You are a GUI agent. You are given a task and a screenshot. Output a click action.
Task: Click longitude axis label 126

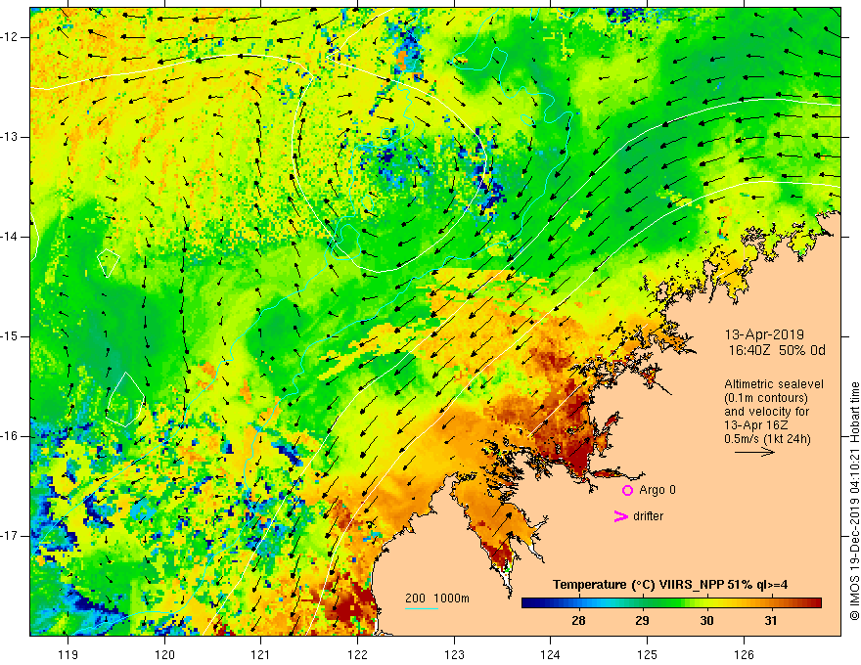coord(744,654)
